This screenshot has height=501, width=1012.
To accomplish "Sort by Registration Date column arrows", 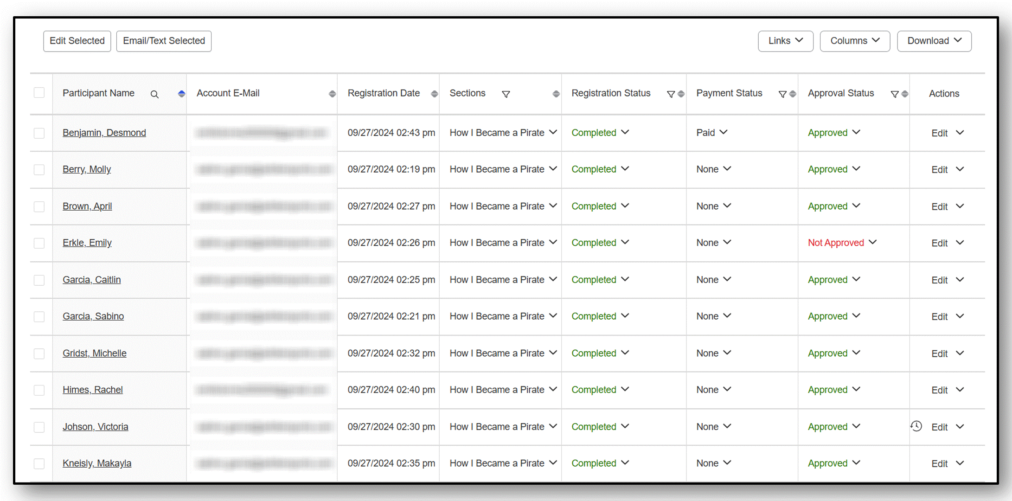I will pyautogui.click(x=434, y=94).
